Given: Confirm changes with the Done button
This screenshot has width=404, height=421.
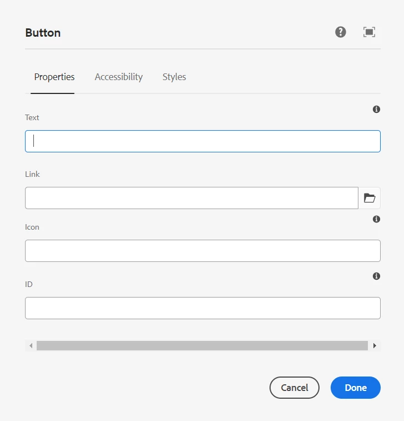Looking at the screenshot, I should pyautogui.click(x=356, y=388).
